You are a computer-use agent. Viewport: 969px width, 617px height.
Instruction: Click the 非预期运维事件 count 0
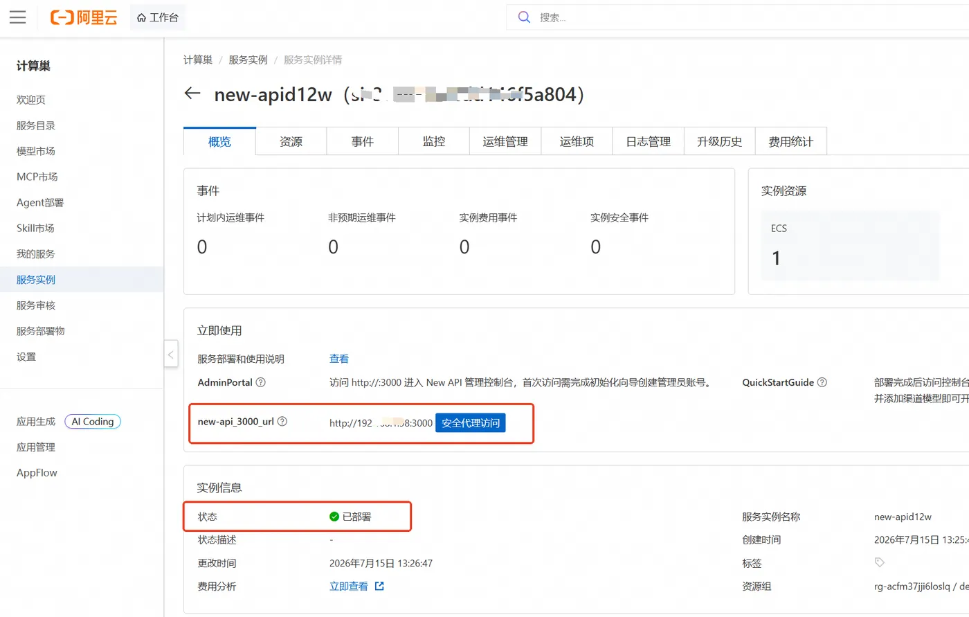pos(333,247)
